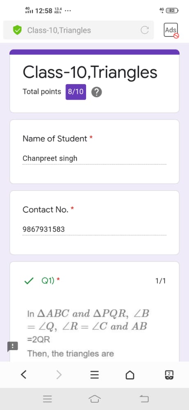Go forward with browser forward arrow
Image resolution: width=189 pixels, height=410 pixels.
(x=59, y=375)
